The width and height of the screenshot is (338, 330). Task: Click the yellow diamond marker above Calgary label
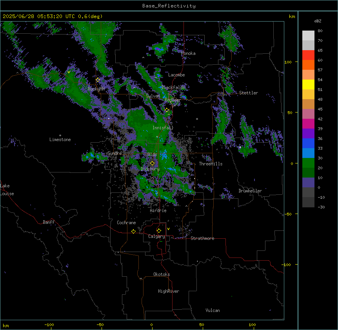159,231
